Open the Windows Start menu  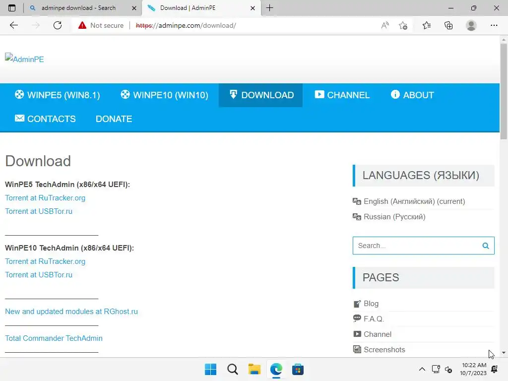tap(210, 369)
